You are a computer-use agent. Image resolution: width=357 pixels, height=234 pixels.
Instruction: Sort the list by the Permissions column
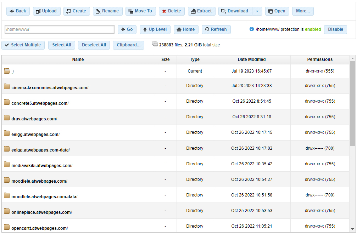point(319,59)
